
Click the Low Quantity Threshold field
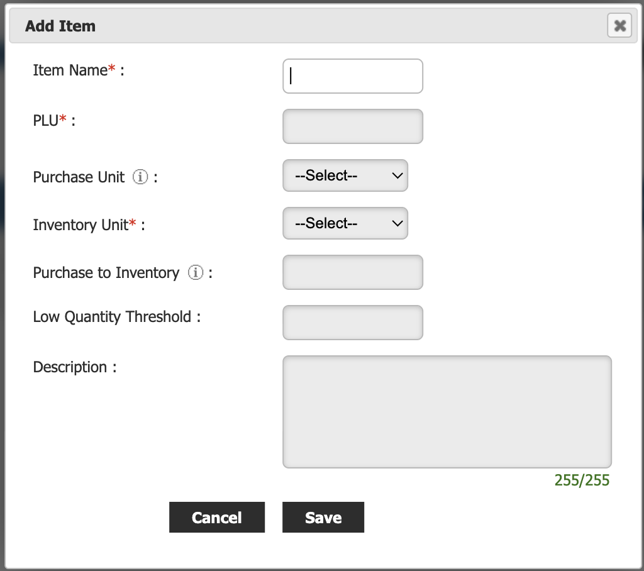tap(352, 323)
